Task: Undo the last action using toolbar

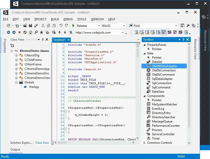Action: 61,26
